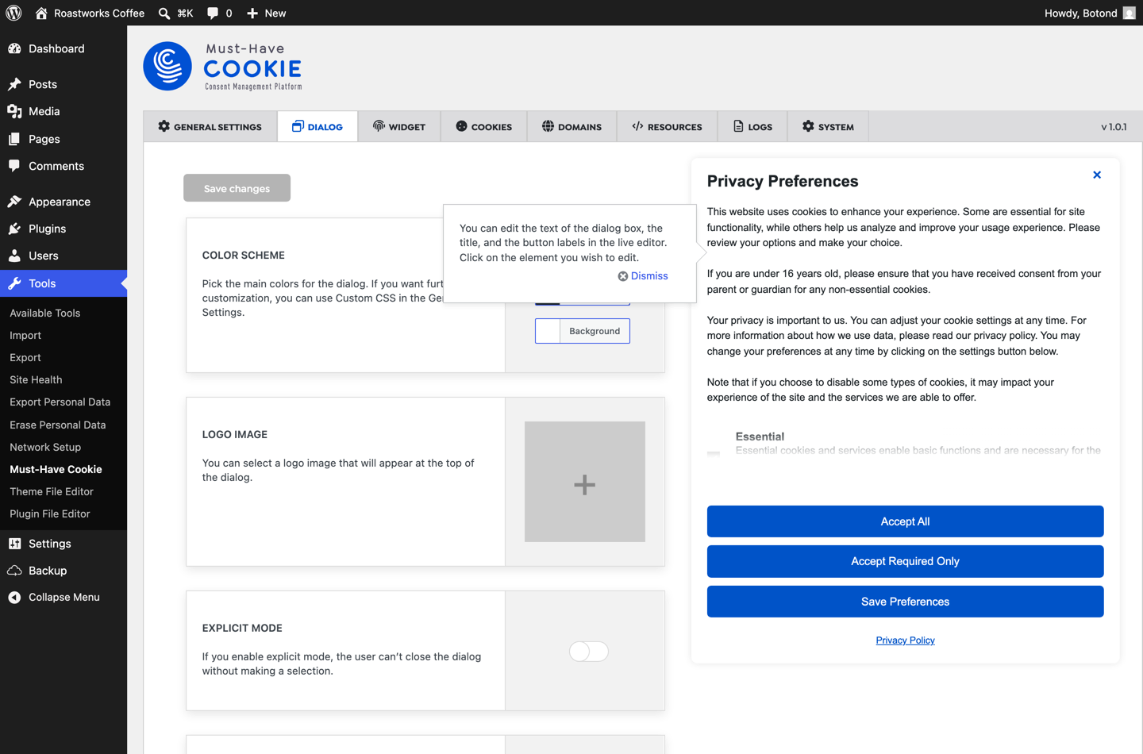Click the Users person icon

14,256
